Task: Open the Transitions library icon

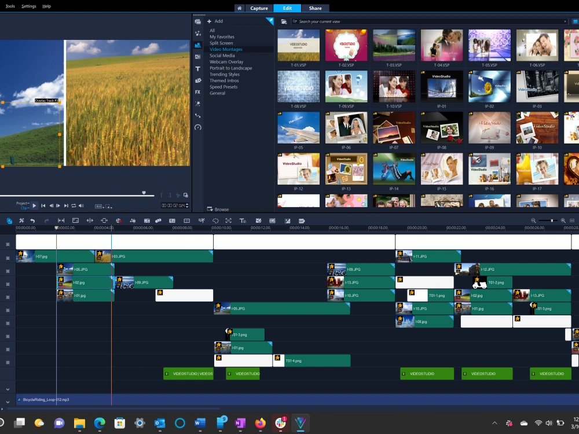Action: click(198, 57)
